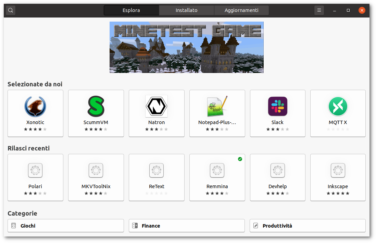Open the Minetest Game featured banner

pos(187,47)
